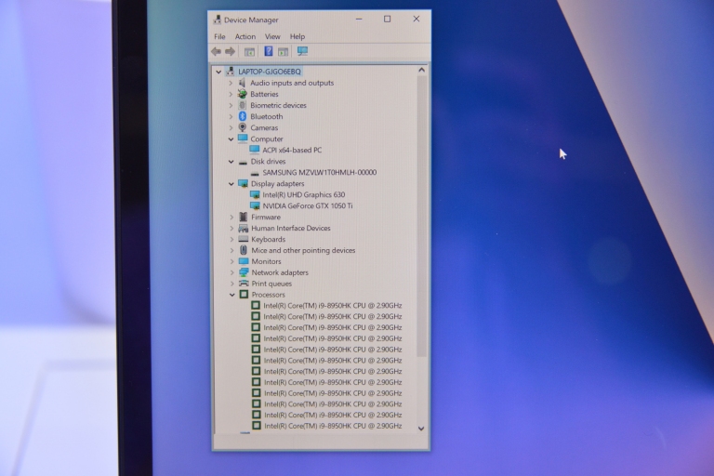
Task: Click the Bluetooth category icon
Action: 243,116
